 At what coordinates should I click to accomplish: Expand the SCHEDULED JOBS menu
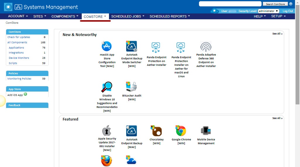128,16
